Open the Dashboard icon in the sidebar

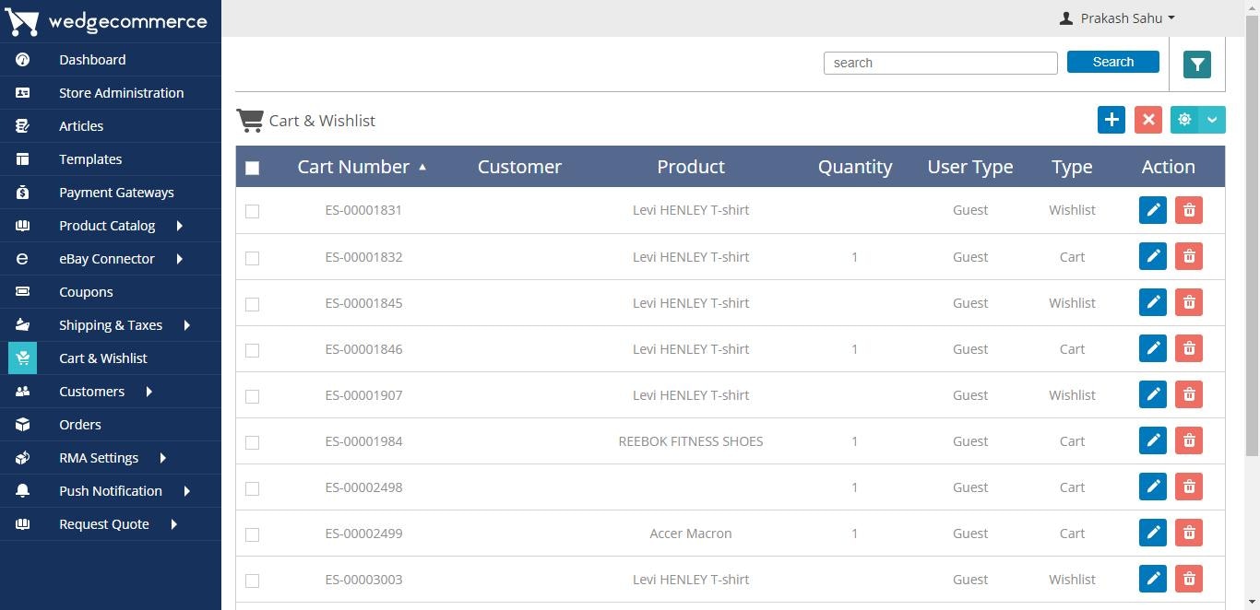pyautogui.click(x=22, y=60)
